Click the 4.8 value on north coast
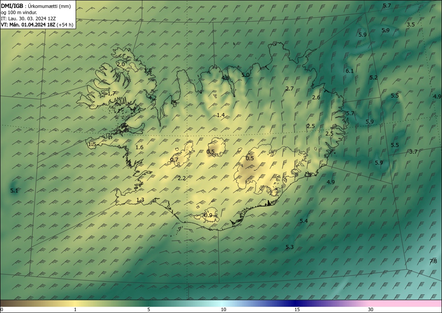442x313 pixels. 225,78
